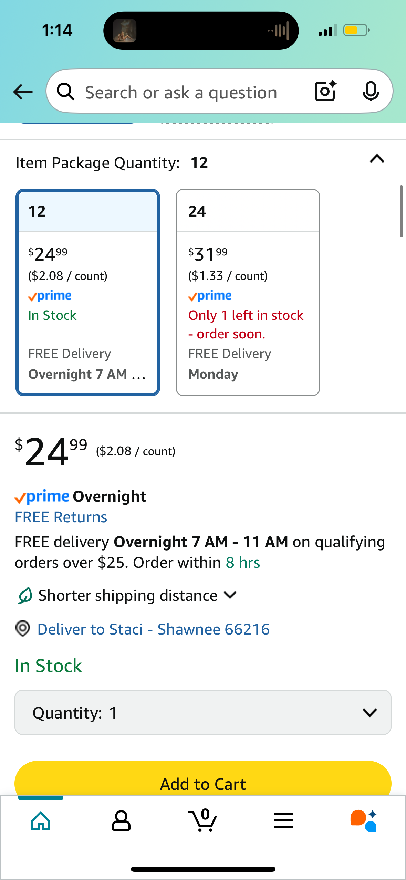Screen dimensions: 406x880
Task: Tap the microphone voice search icon
Action: click(x=371, y=91)
